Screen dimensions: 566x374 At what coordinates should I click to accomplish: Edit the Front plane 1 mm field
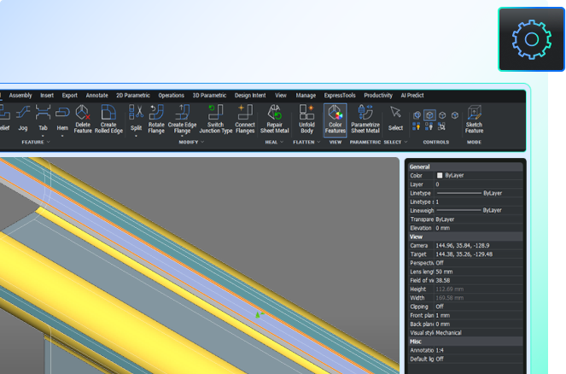click(478, 315)
